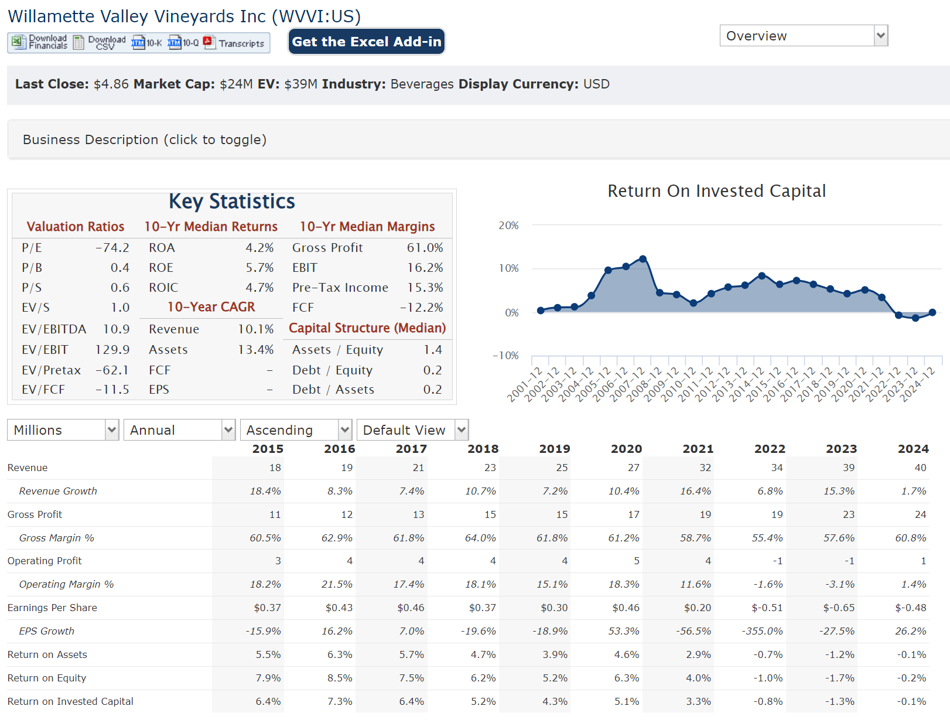This screenshot has width=950, height=723.
Task: Open the Default View dropdown
Action: click(413, 430)
